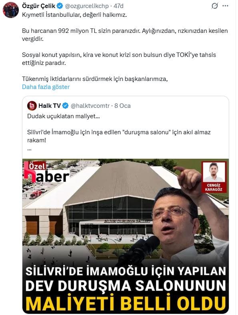This screenshot has height=315, width=238.
Task: Click the Grok slashed-circle icon
Action: [214, 6]
